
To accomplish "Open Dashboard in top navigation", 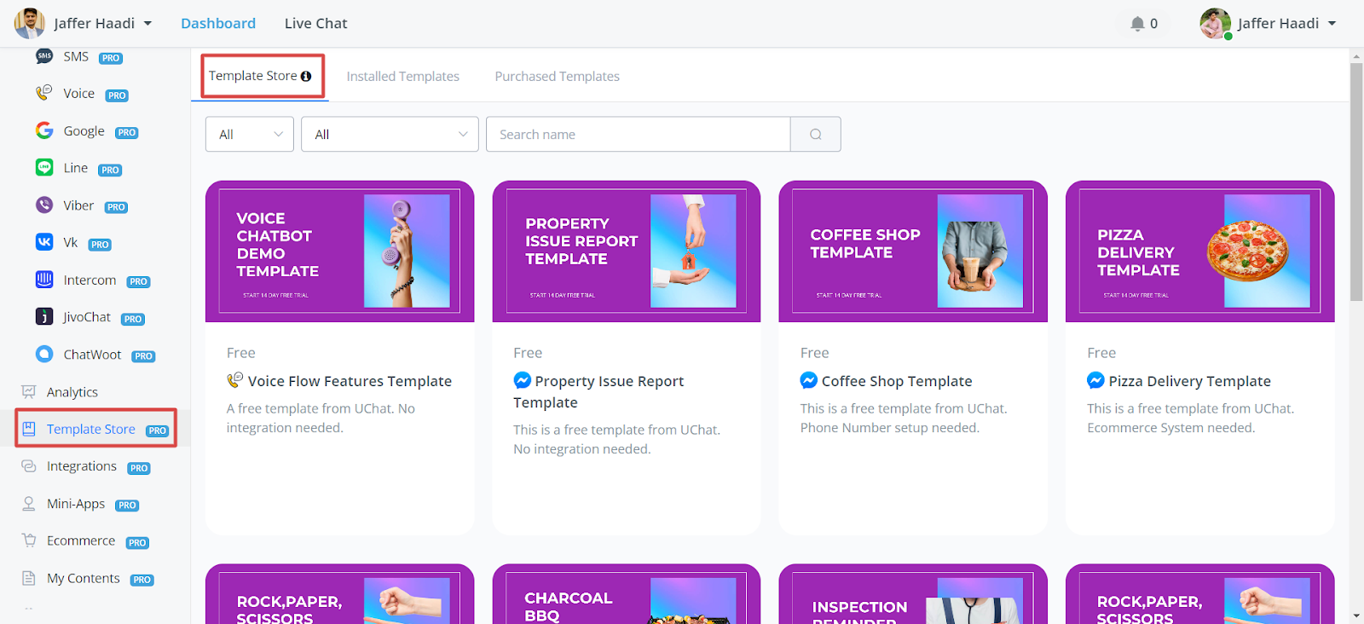I will pyautogui.click(x=218, y=23).
